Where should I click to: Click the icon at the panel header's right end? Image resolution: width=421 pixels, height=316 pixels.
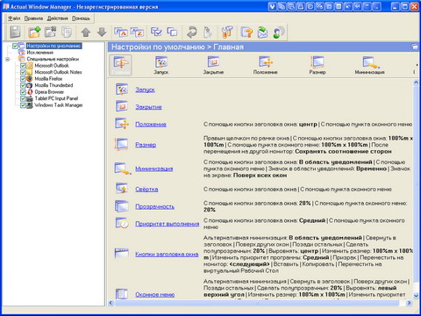coord(415,47)
